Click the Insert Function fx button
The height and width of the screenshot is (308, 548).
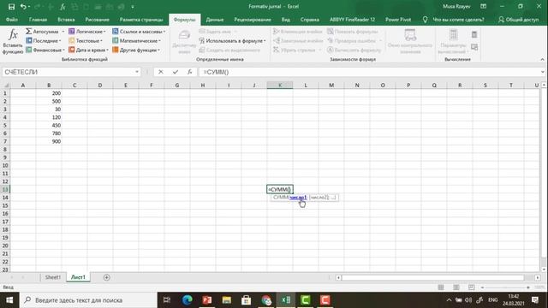tap(13, 42)
